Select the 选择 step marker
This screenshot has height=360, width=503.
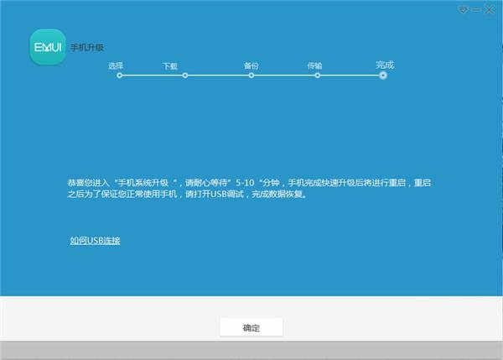point(119,76)
